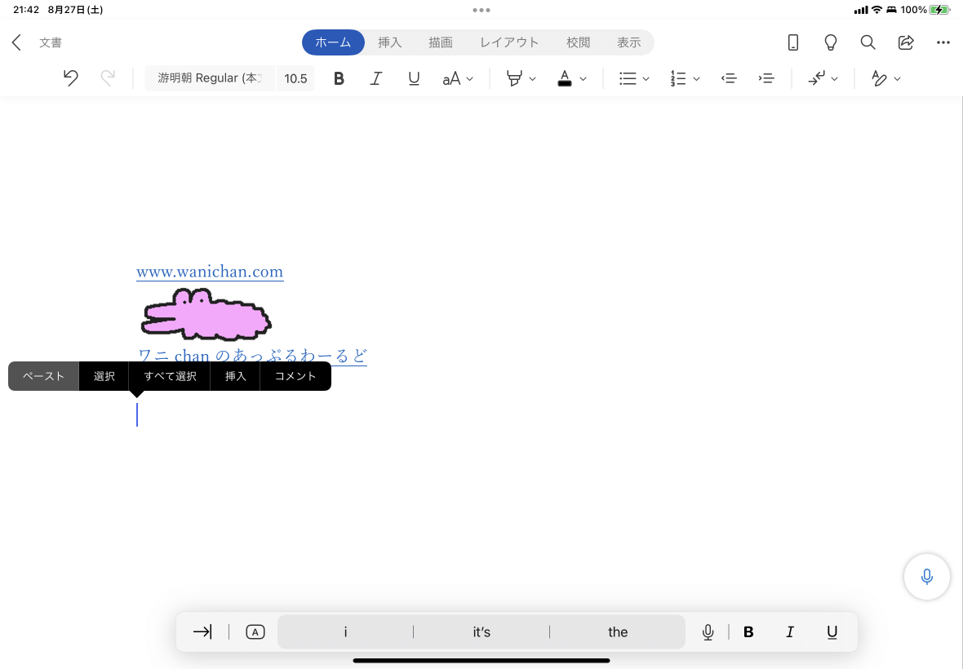Viewport: 963px width, 669px height.
Task: Switch to the mobile view icon
Action: pyautogui.click(x=793, y=42)
